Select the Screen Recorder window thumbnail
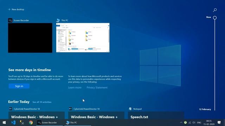225x126 pixels. tap(30, 38)
